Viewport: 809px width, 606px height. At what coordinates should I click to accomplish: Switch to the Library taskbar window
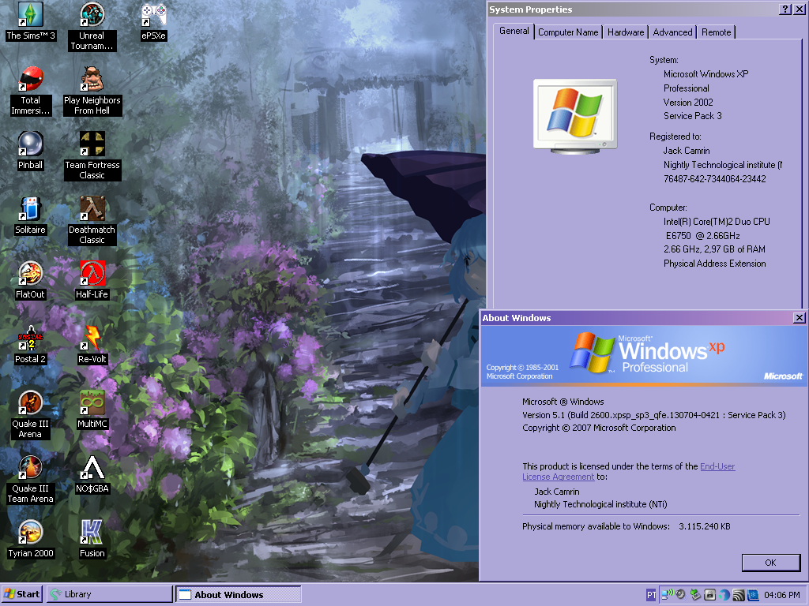coord(109,594)
